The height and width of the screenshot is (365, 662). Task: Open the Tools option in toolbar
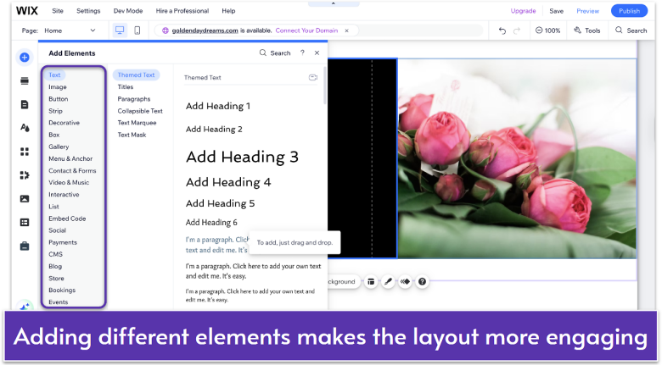[586, 30]
